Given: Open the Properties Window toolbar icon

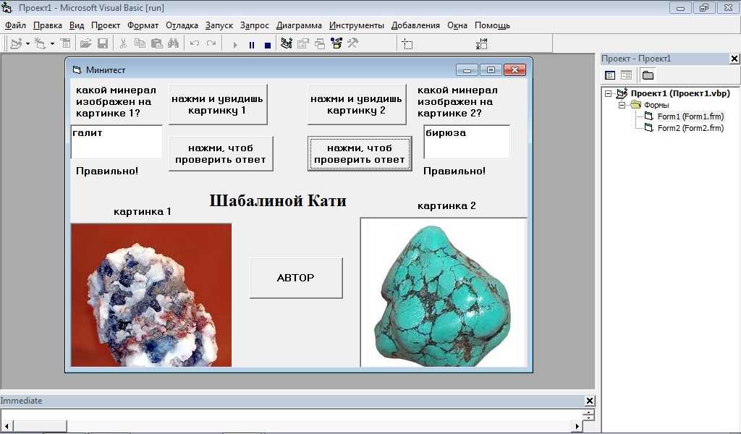Looking at the screenshot, I should [x=303, y=44].
